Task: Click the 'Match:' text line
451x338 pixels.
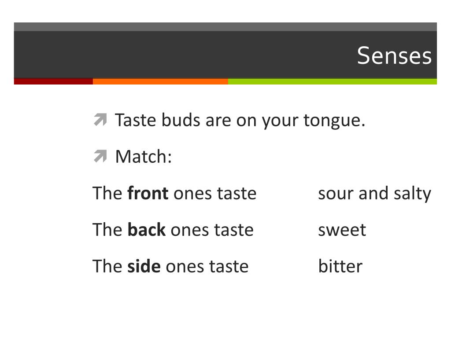Action: click(x=144, y=157)
